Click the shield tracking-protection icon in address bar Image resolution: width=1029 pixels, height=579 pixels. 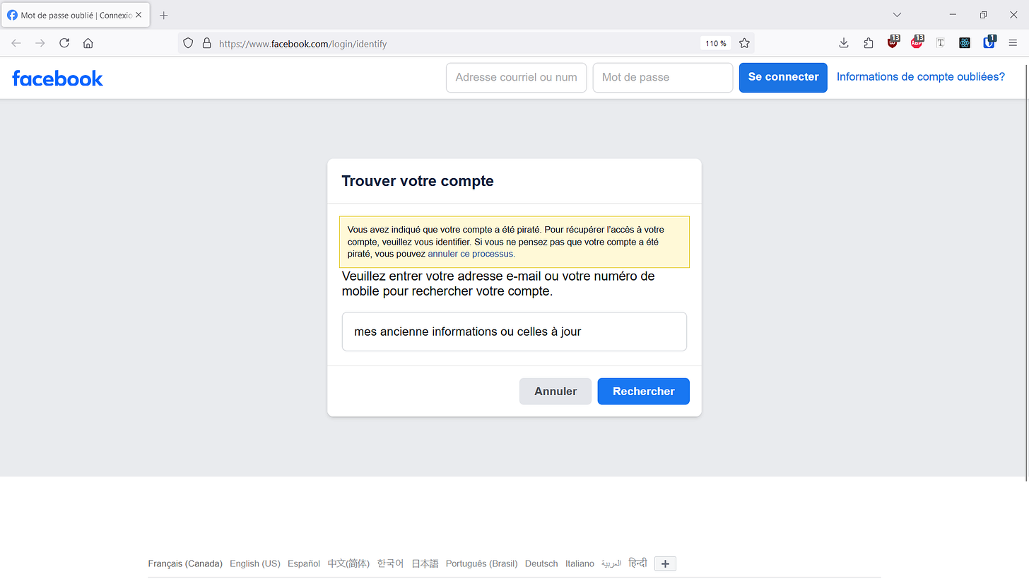click(x=187, y=43)
